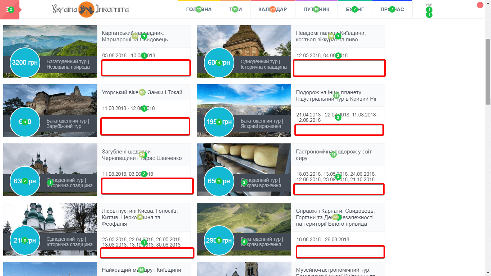Click the 1950 грн price circle
491x276 pixels.
pos(219,122)
